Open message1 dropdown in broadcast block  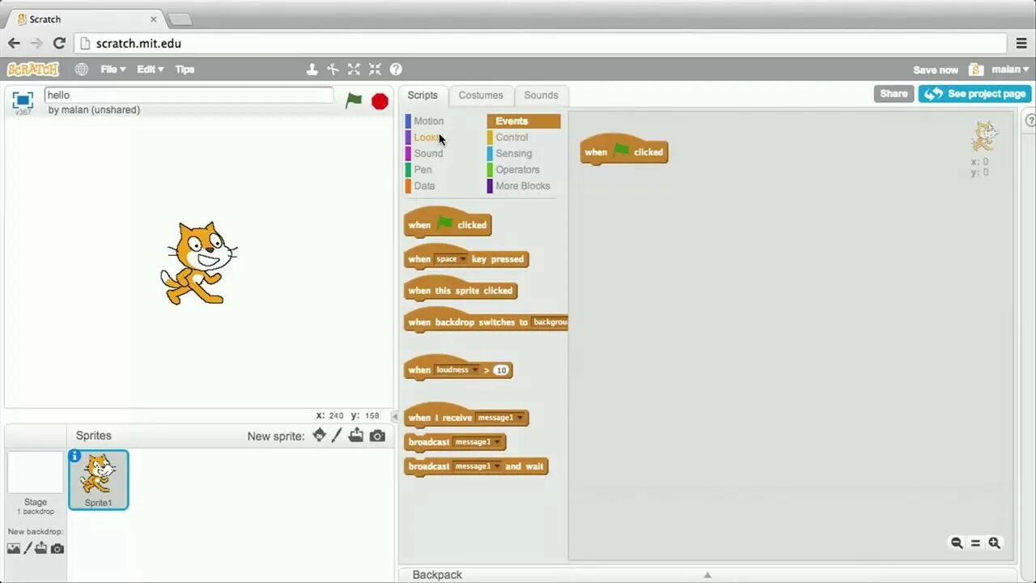tap(478, 442)
